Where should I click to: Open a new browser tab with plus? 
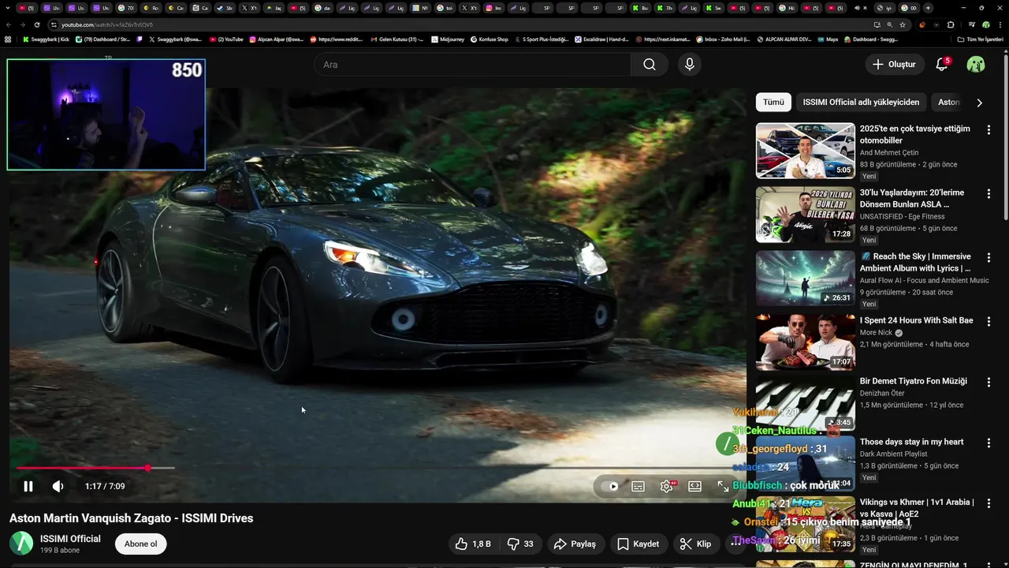[x=928, y=8]
